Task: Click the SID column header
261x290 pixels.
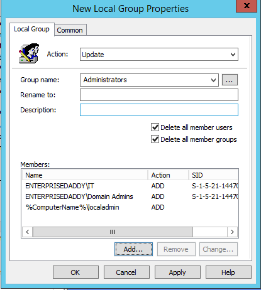Action: 213,175
